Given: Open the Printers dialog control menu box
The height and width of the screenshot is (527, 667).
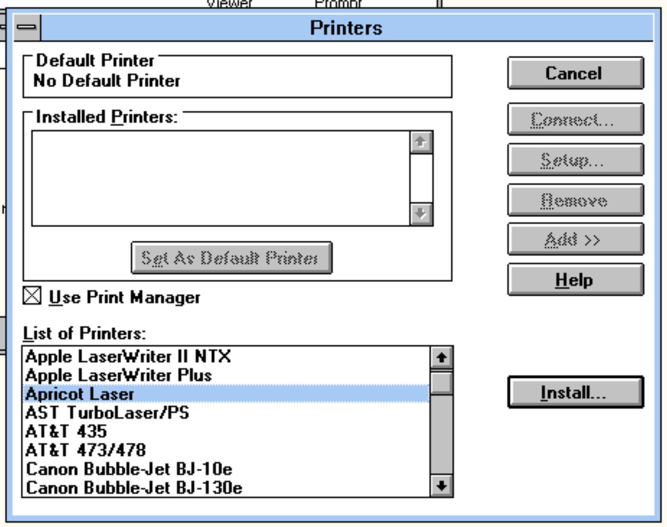Looking at the screenshot, I should click(x=27, y=27).
